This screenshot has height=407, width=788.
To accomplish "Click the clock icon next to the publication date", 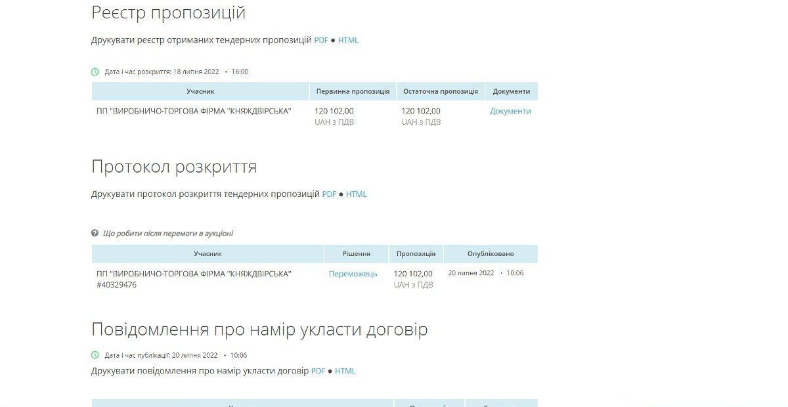I will click(x=95, y=354).
